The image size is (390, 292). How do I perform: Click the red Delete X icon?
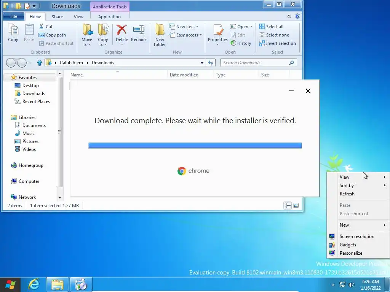[122, 30]
